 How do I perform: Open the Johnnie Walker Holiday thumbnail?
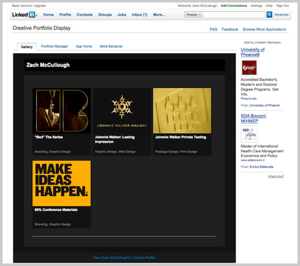pos(122,110)
